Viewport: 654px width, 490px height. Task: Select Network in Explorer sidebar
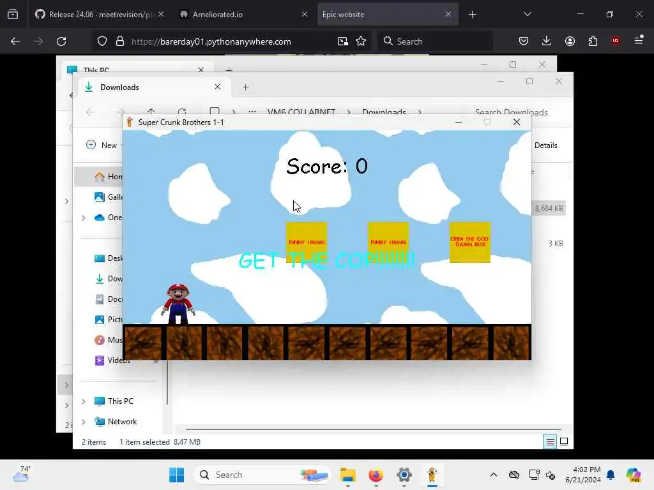(116, 422)
